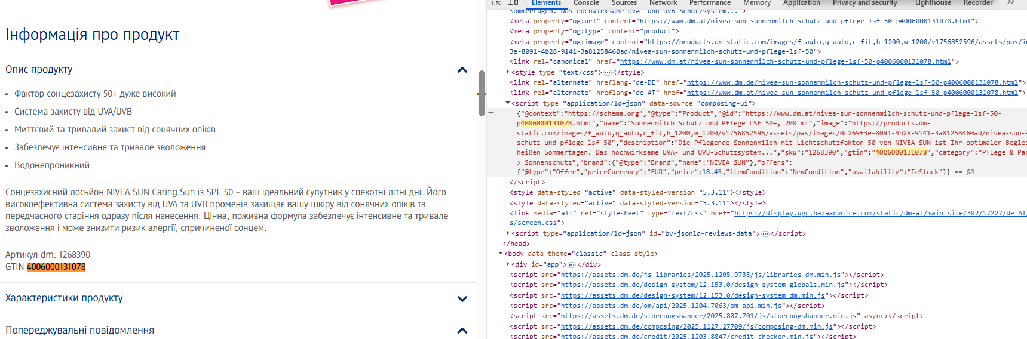Click the price 18.45 value in JSON

pyautogui.click(x=712, y=172)
